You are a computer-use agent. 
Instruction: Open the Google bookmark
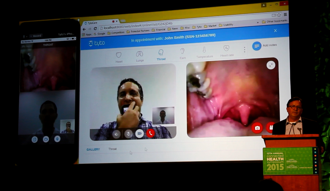point(99,34)
